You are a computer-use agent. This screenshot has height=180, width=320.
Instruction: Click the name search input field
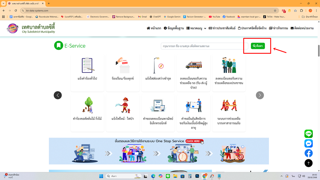pyautogui.click(x=204, y=46)
